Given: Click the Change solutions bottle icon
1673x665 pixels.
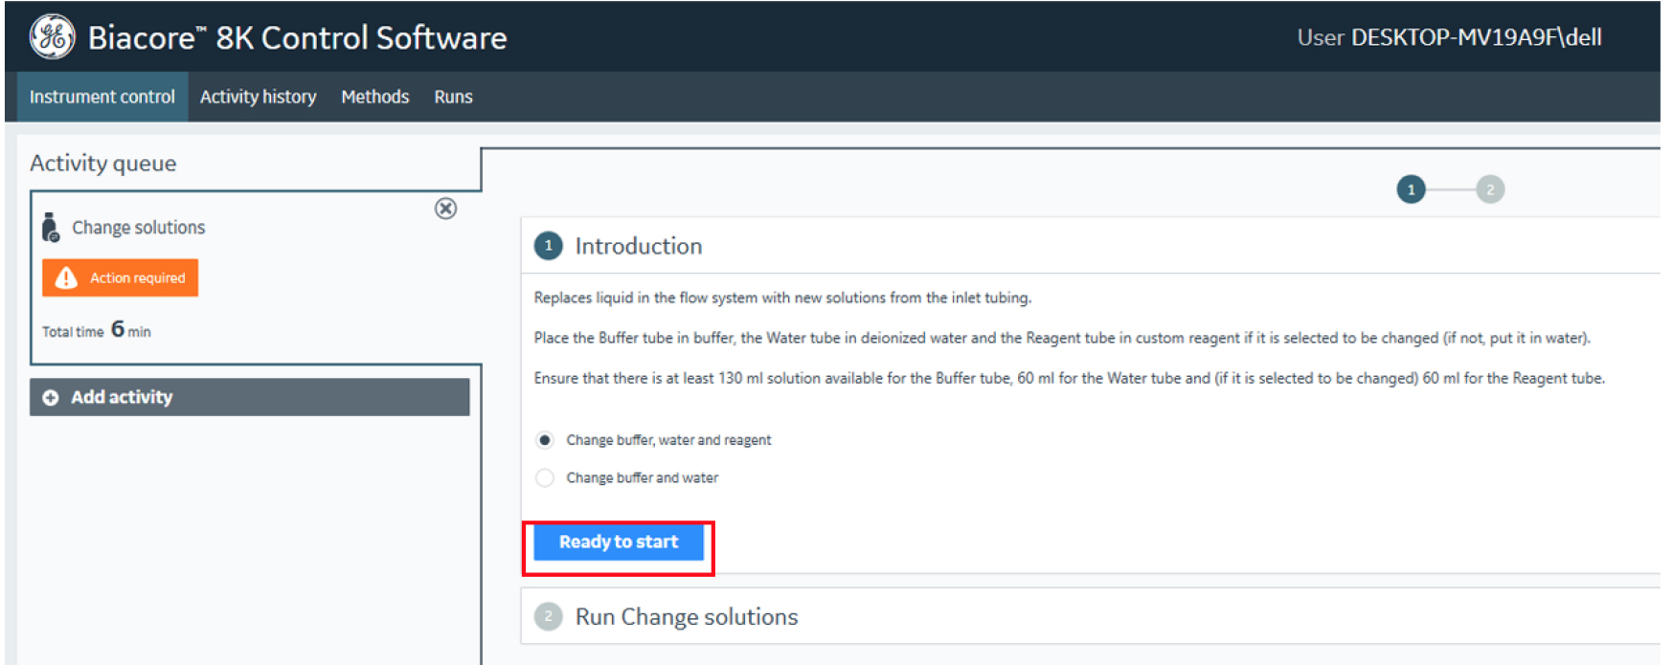Looking at the screenshot, I should pyautogui.click(x=51, y=228).
